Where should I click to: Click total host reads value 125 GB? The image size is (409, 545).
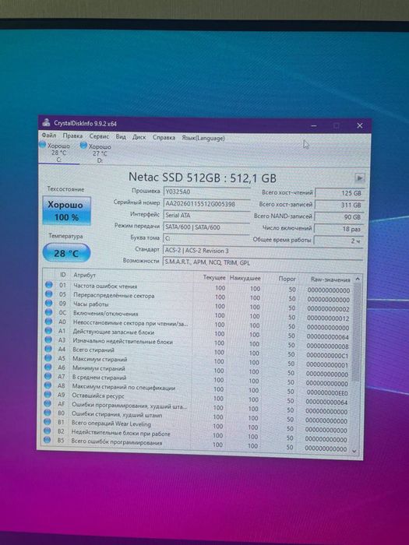pos(339,193)
